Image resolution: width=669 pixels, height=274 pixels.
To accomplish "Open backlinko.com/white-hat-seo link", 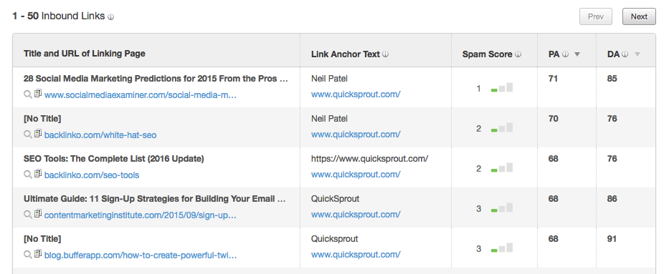I will [x=100, y=135].
